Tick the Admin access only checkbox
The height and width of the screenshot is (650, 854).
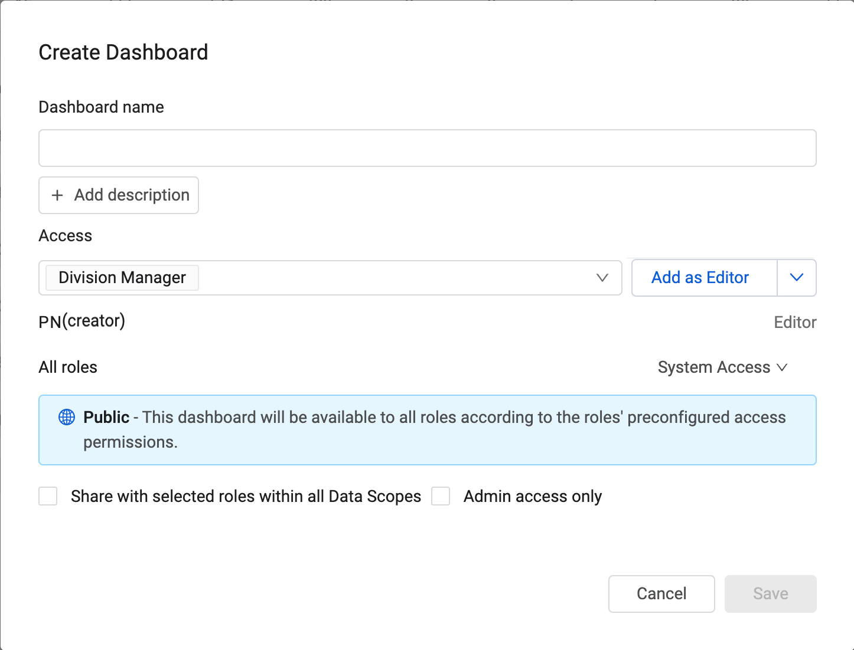click(441, 497)
